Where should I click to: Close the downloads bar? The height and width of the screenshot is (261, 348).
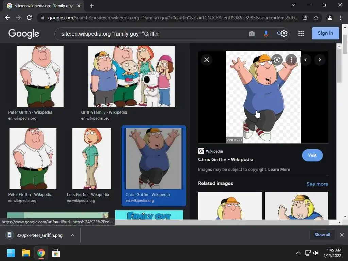point(342,235)
